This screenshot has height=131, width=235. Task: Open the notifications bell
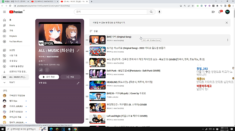pos(220,12)
